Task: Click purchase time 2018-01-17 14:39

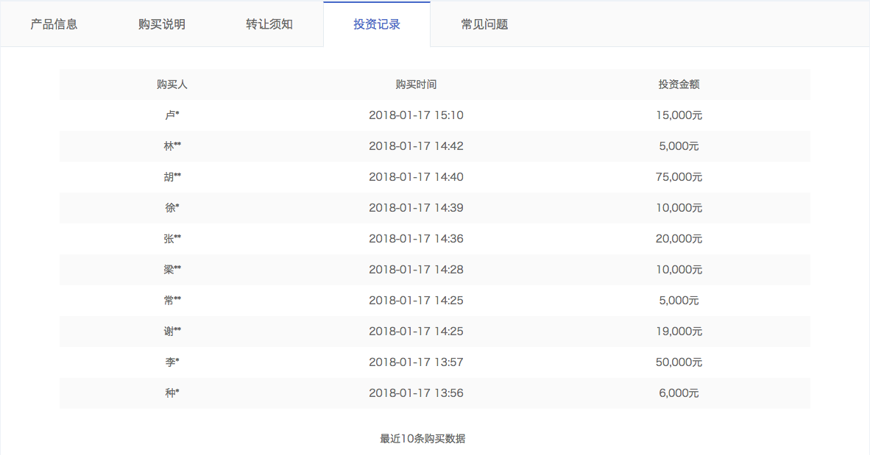Action: pos(417,207)
